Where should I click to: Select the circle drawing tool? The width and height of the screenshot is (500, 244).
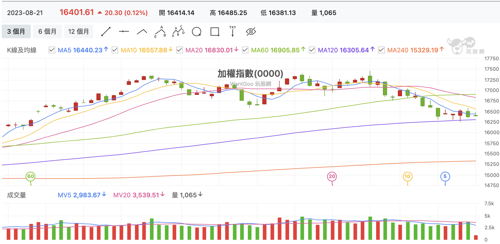196,32
